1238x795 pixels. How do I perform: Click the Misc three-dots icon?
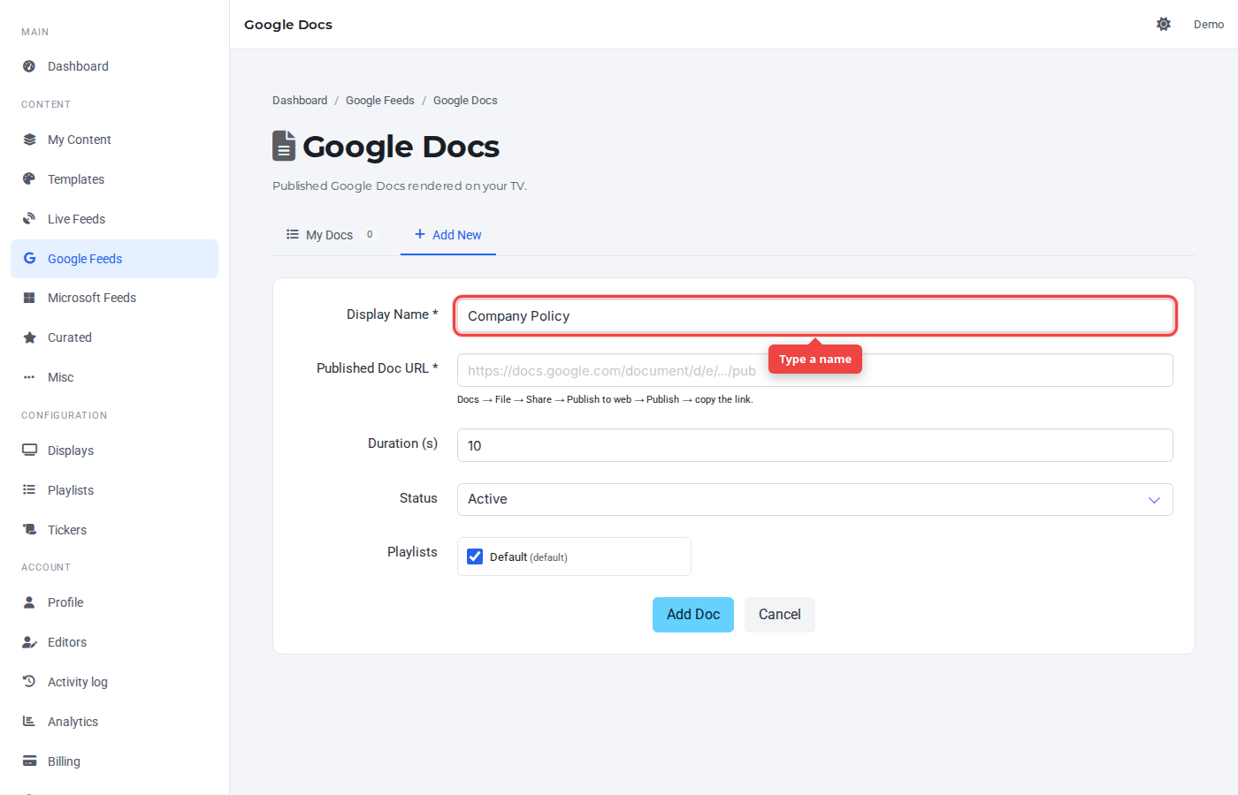29,377
